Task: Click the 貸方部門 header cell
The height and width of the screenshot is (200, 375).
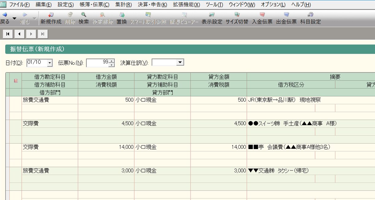Action: 162,92
